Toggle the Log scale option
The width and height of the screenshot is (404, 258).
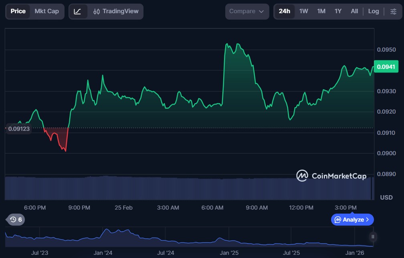pyautogui.click(x=373, y=11)
